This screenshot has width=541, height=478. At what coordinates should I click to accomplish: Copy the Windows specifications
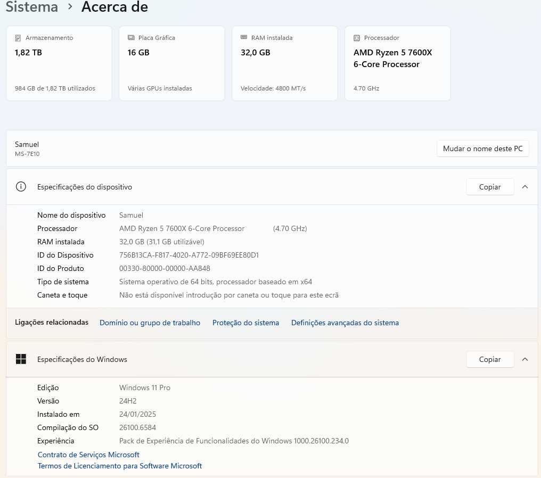pyautogui.click(x=489, y=359)
